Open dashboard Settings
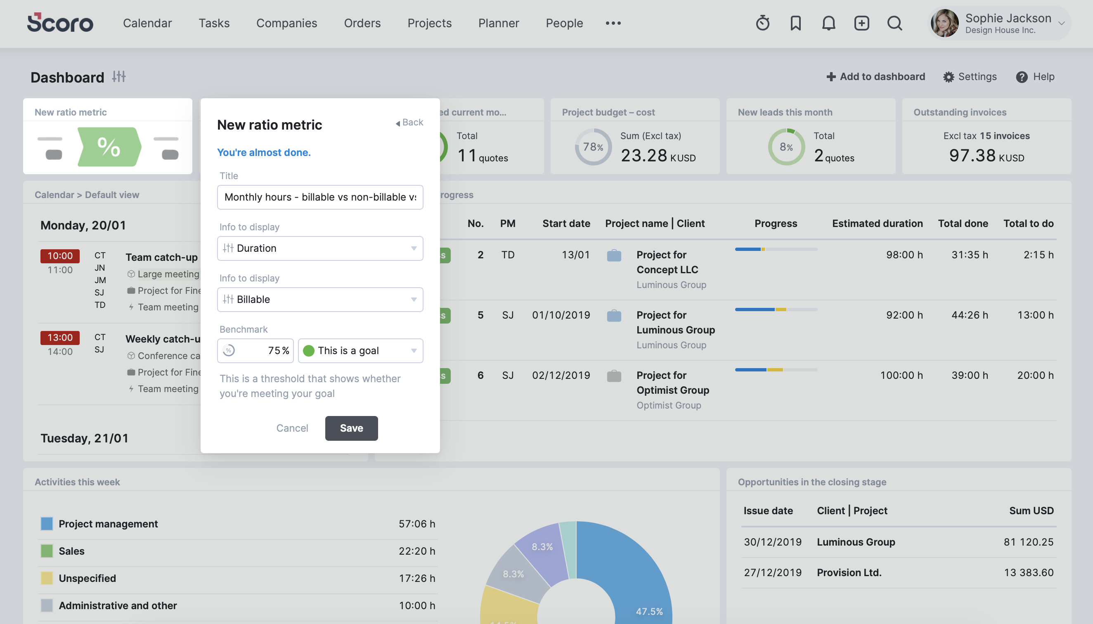This screenshot has height=624, width=1093. click(x=970, y=77)
